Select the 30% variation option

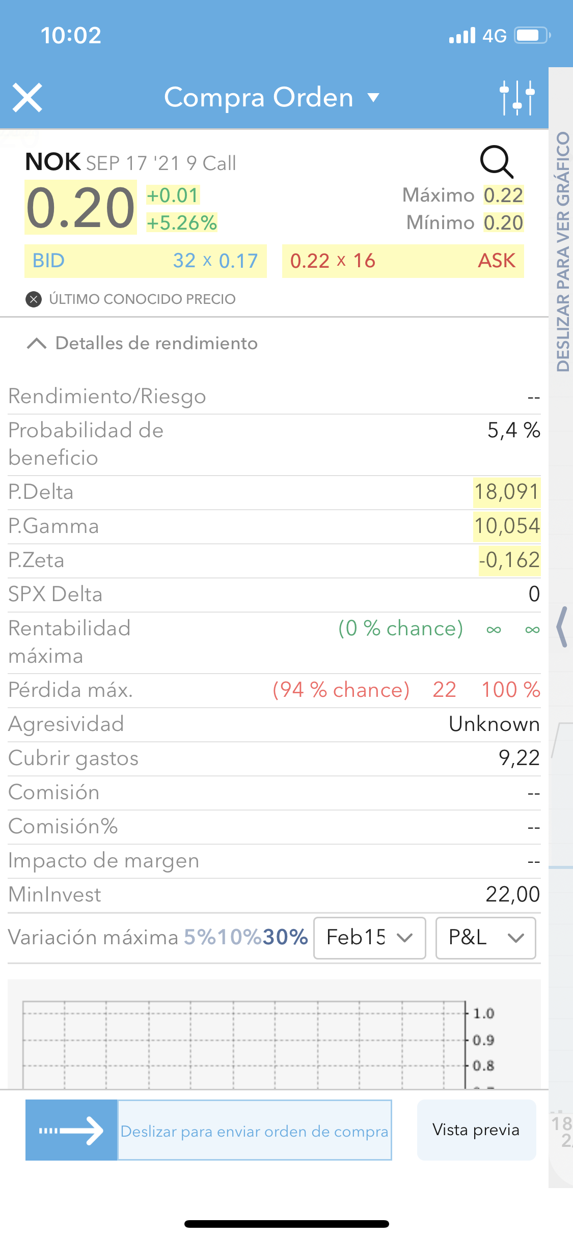(x=285, y=938)
